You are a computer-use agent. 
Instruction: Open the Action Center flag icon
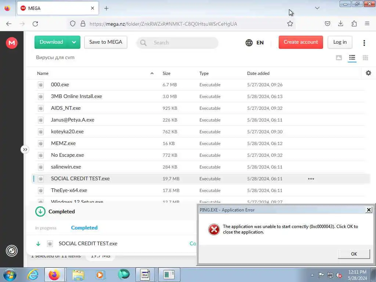click(x=321, y=275)
